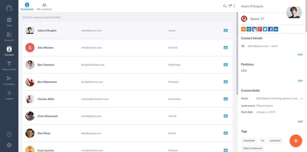
Task: Go to Opportunities funnel icon
Action: [9, 63]
